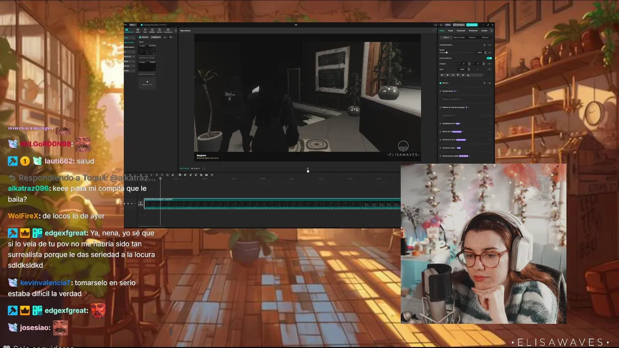619x348 pixels.
Task: Click the undo icon in the timeline toolbar
Action: [x=130, y=174]
